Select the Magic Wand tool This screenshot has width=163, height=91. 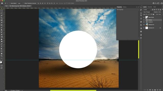tap(2, 15)
